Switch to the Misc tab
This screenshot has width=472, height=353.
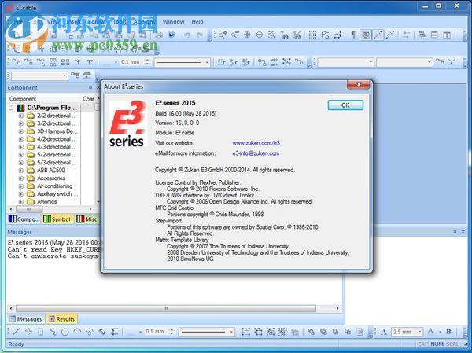pyautogui.click(x=87, y=219)
